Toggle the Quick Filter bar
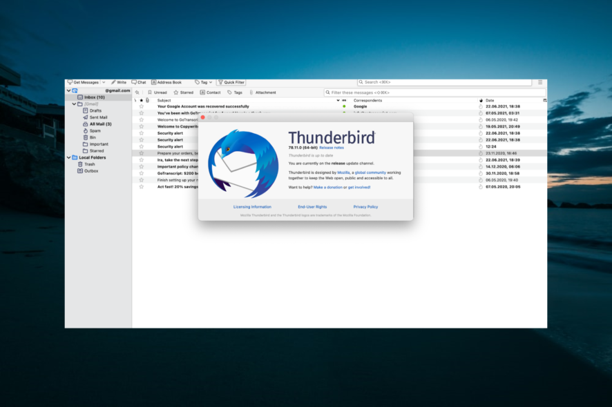The width and height of the screenshot is (612, 407). point(231,82)
